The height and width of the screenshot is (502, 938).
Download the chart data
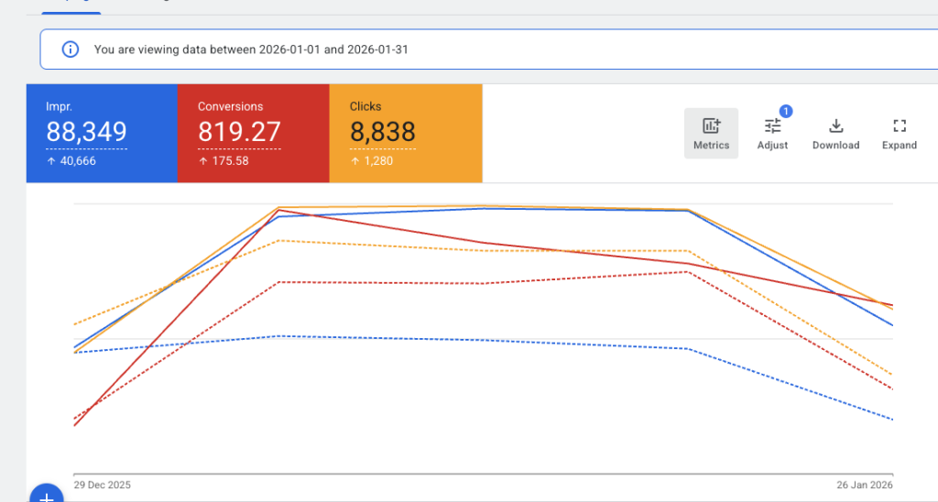click(x=835, y=134)
